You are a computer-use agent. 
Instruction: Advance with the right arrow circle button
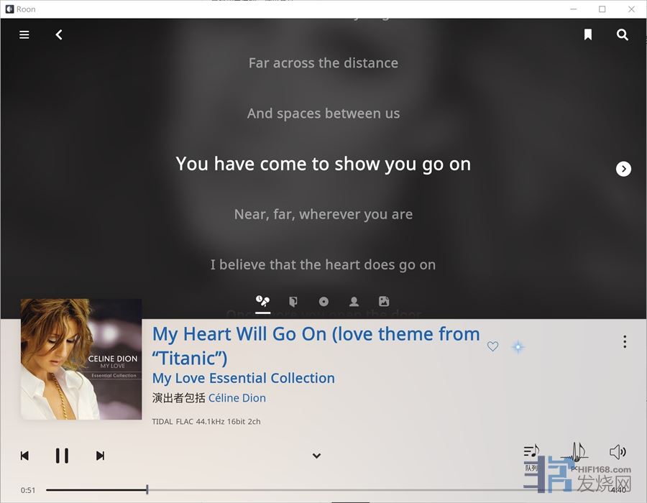(623, 169)
